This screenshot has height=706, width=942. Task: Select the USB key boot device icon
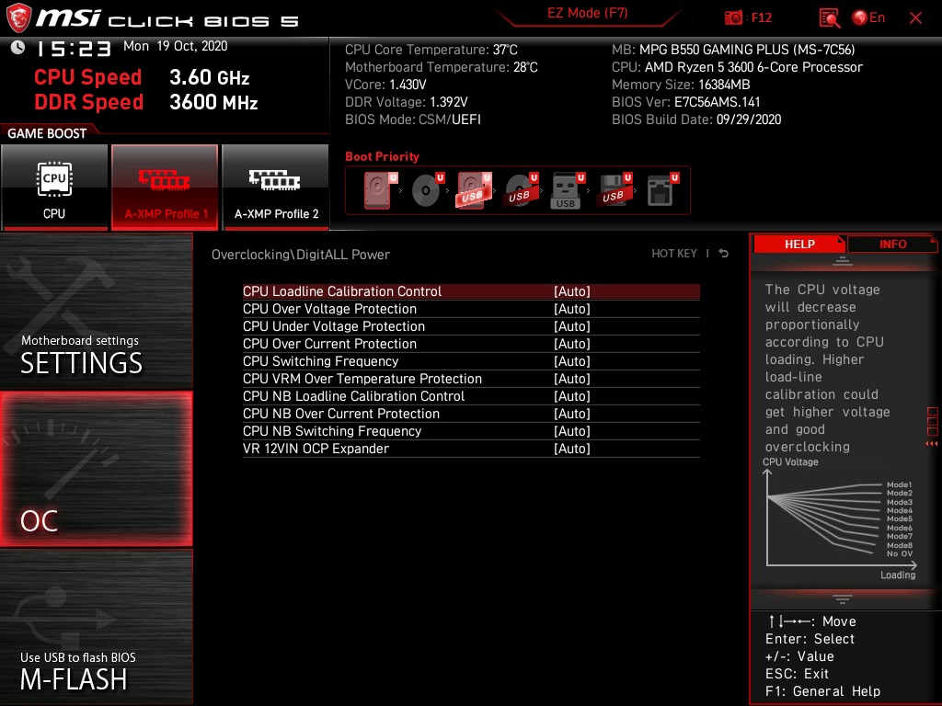pyautogui.click(x=565, y=190)
